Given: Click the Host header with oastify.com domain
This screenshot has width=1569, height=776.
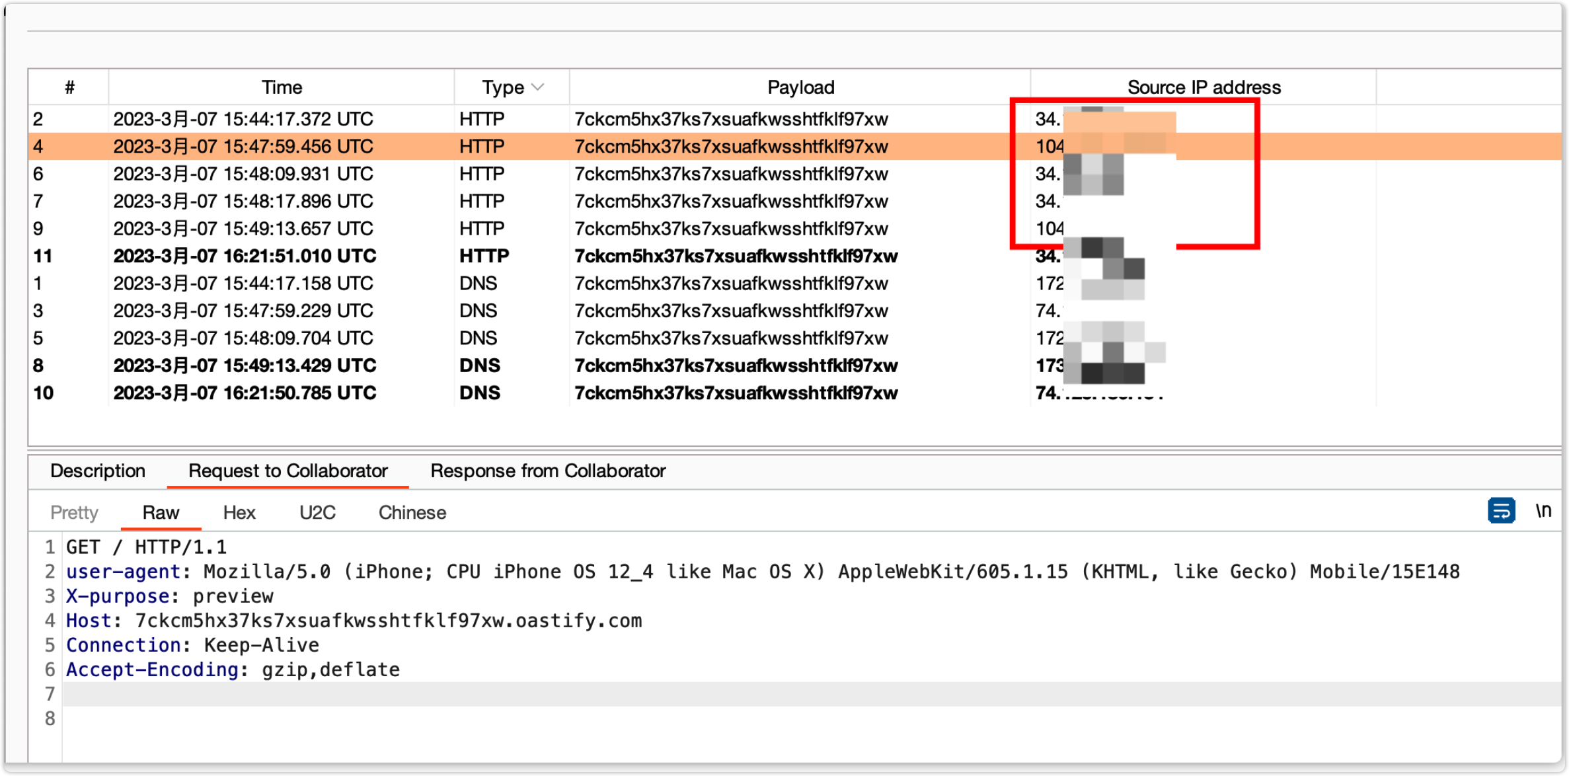Looking at the screenshot, I should 354,621.
